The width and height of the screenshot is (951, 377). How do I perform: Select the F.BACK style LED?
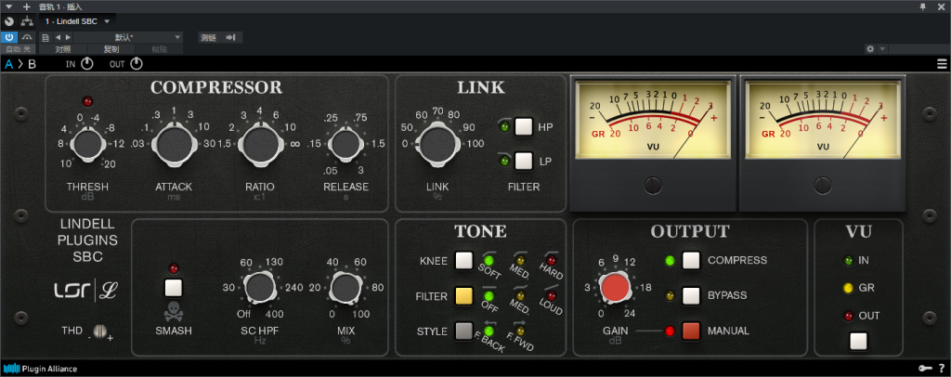click(x=489, y=331)
